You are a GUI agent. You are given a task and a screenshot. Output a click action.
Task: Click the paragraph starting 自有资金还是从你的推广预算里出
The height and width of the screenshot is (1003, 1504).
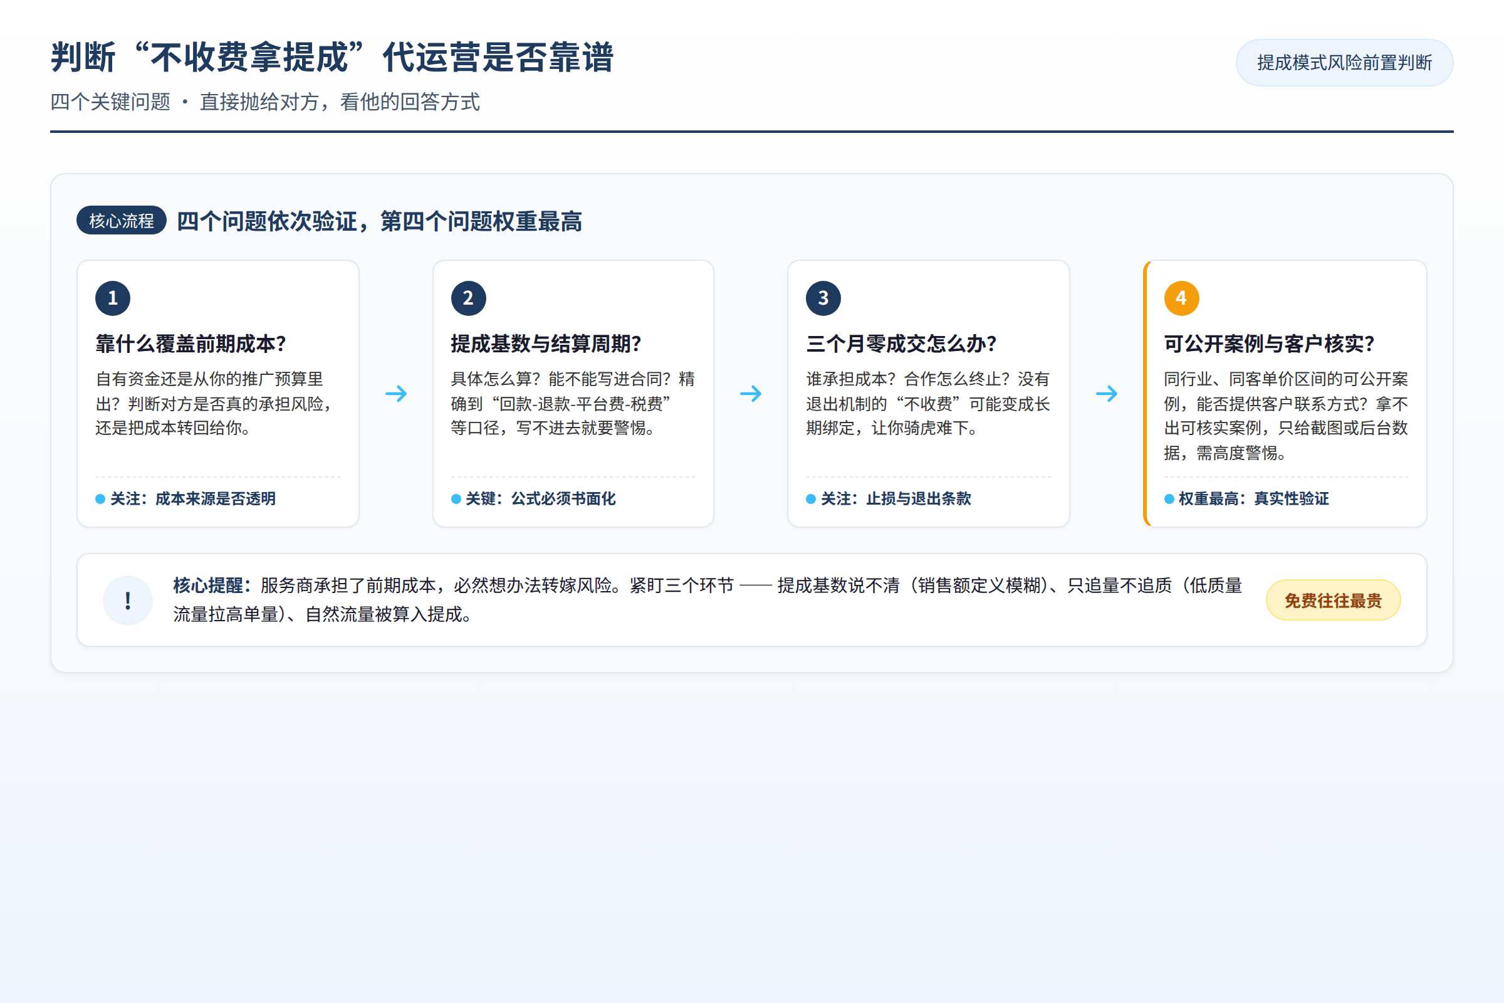pyautogui.click(x=214, y=403)
